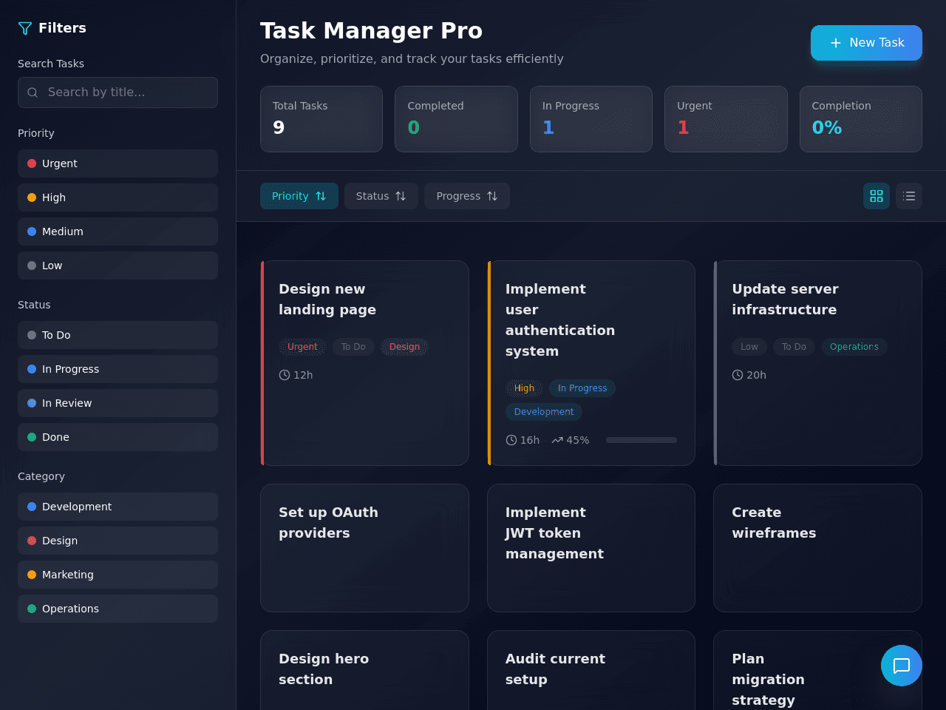Click the To Do tag on infrastructure card

coord(794,347)
